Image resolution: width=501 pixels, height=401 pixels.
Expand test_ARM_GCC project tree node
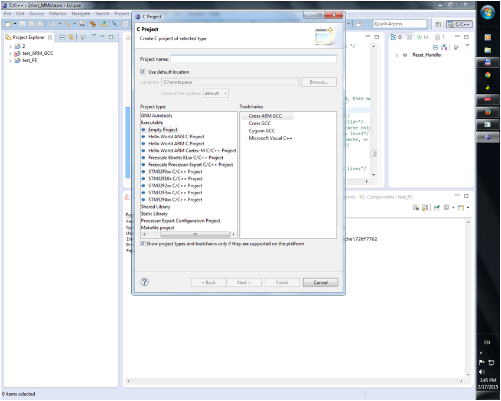[11, 54]
